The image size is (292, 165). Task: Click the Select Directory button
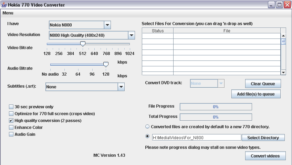[x=263, y=137]
